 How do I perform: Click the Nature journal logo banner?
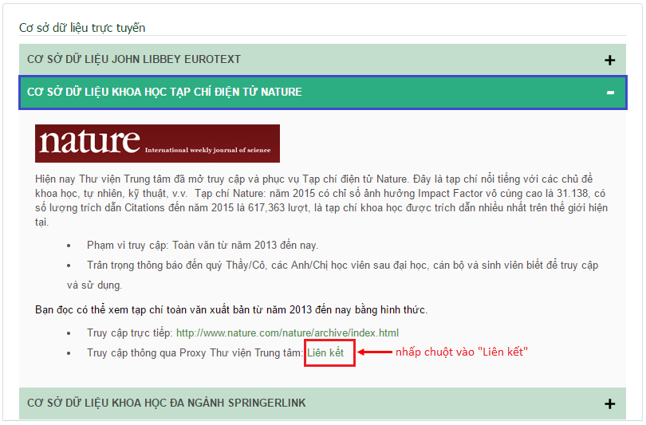[x=157, y=144]
